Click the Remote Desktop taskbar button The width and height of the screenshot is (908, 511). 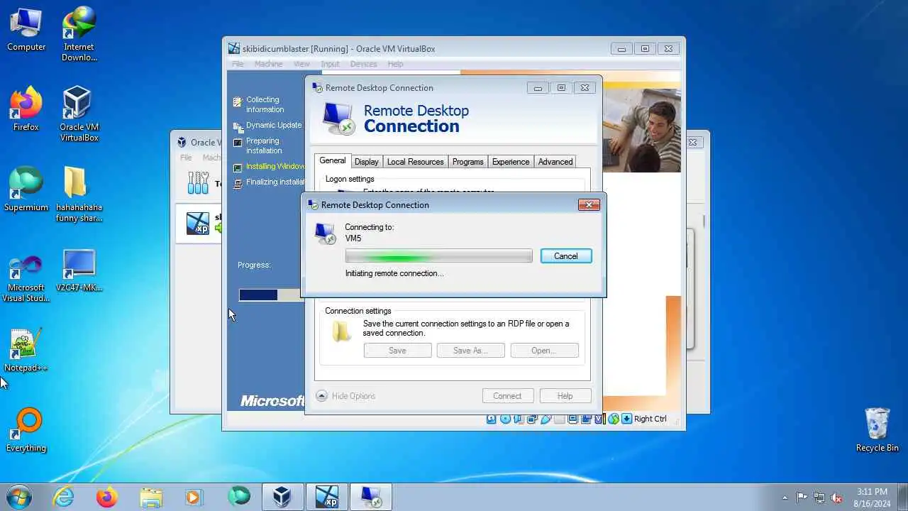click(x=371, y=497)
